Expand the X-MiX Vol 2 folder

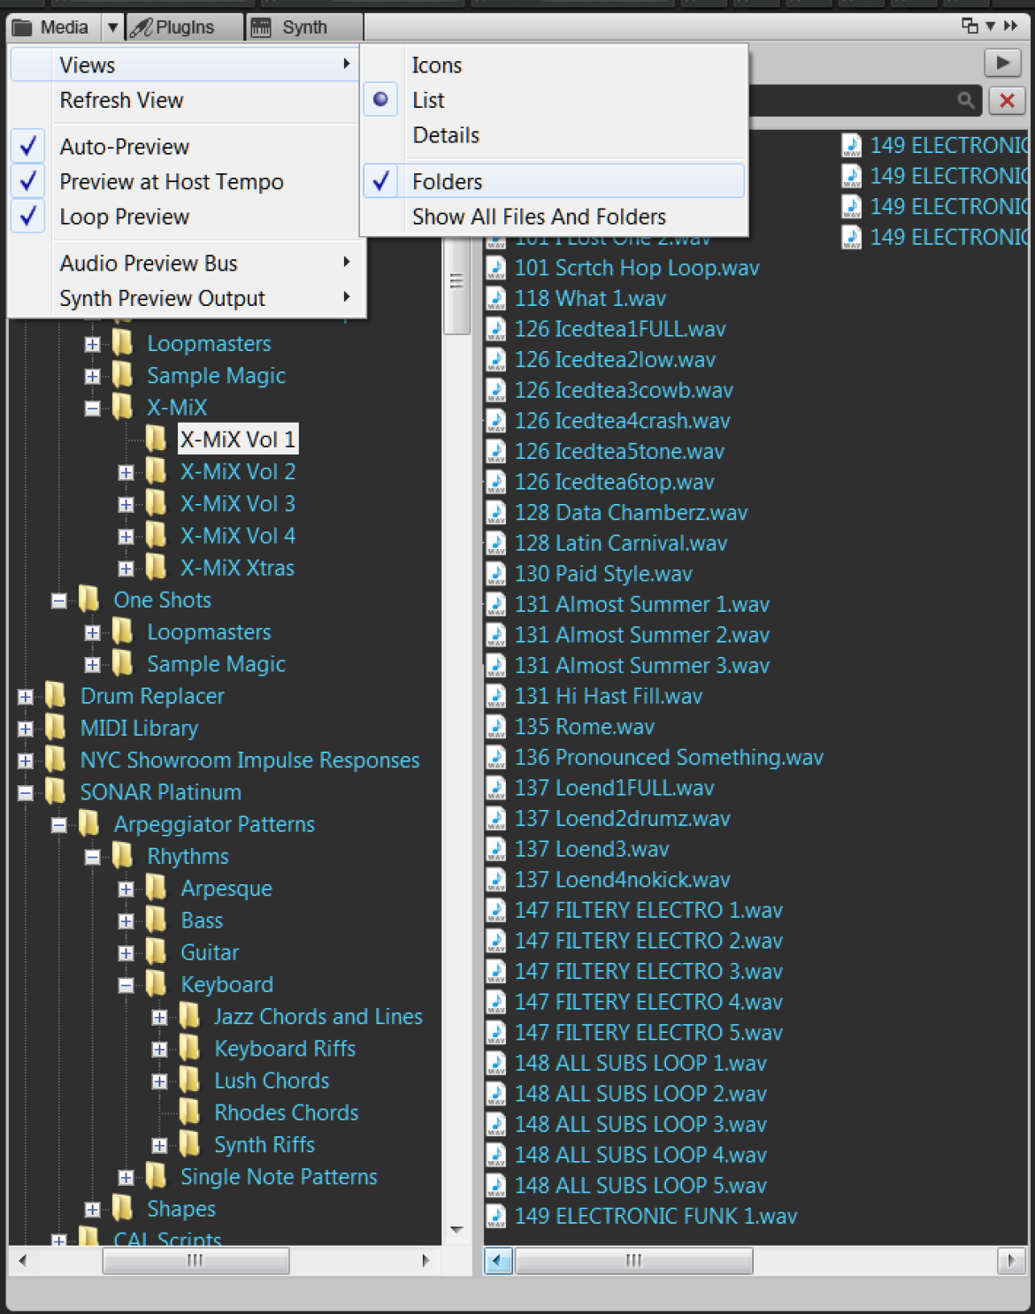pyautogui.click(x=126, y=473)
